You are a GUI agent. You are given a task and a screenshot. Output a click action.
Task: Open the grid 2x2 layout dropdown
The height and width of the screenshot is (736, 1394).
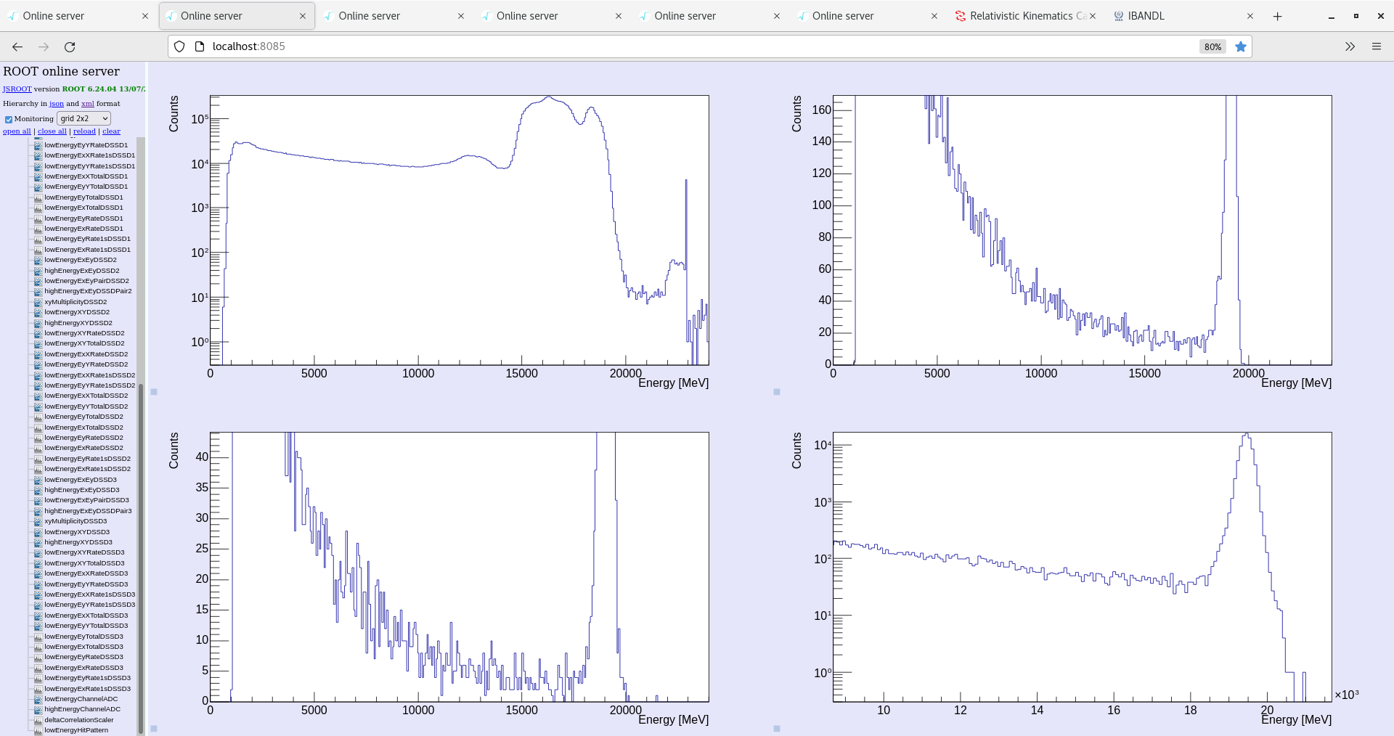click(83, 118)
